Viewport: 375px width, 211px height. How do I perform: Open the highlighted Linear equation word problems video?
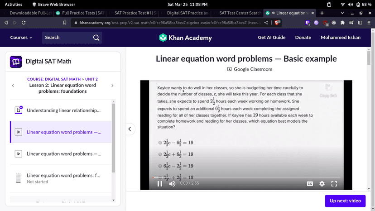pyautogui.click(x=61, y=132)
